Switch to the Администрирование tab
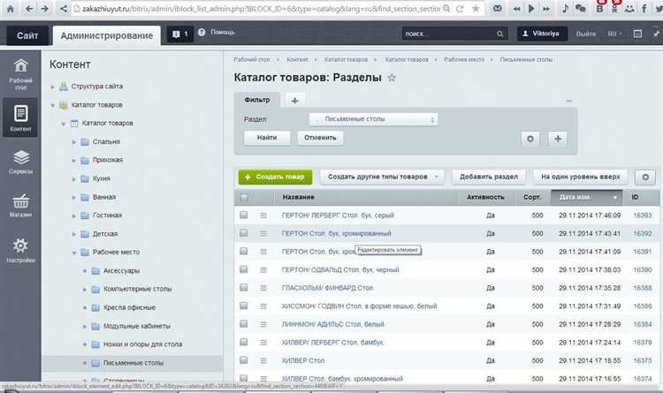This screenshot has height=393, width=663. coord(107,36)
